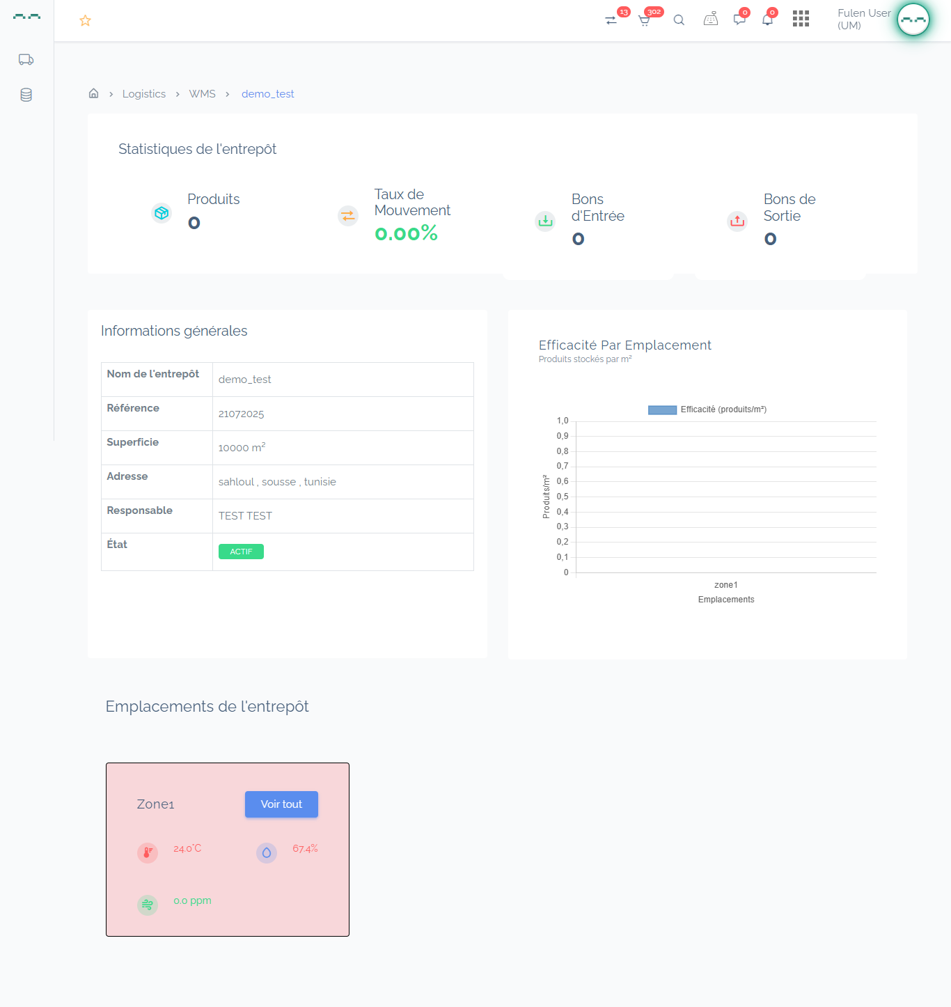Open the database sidebar icon

[x=26, y=95]
